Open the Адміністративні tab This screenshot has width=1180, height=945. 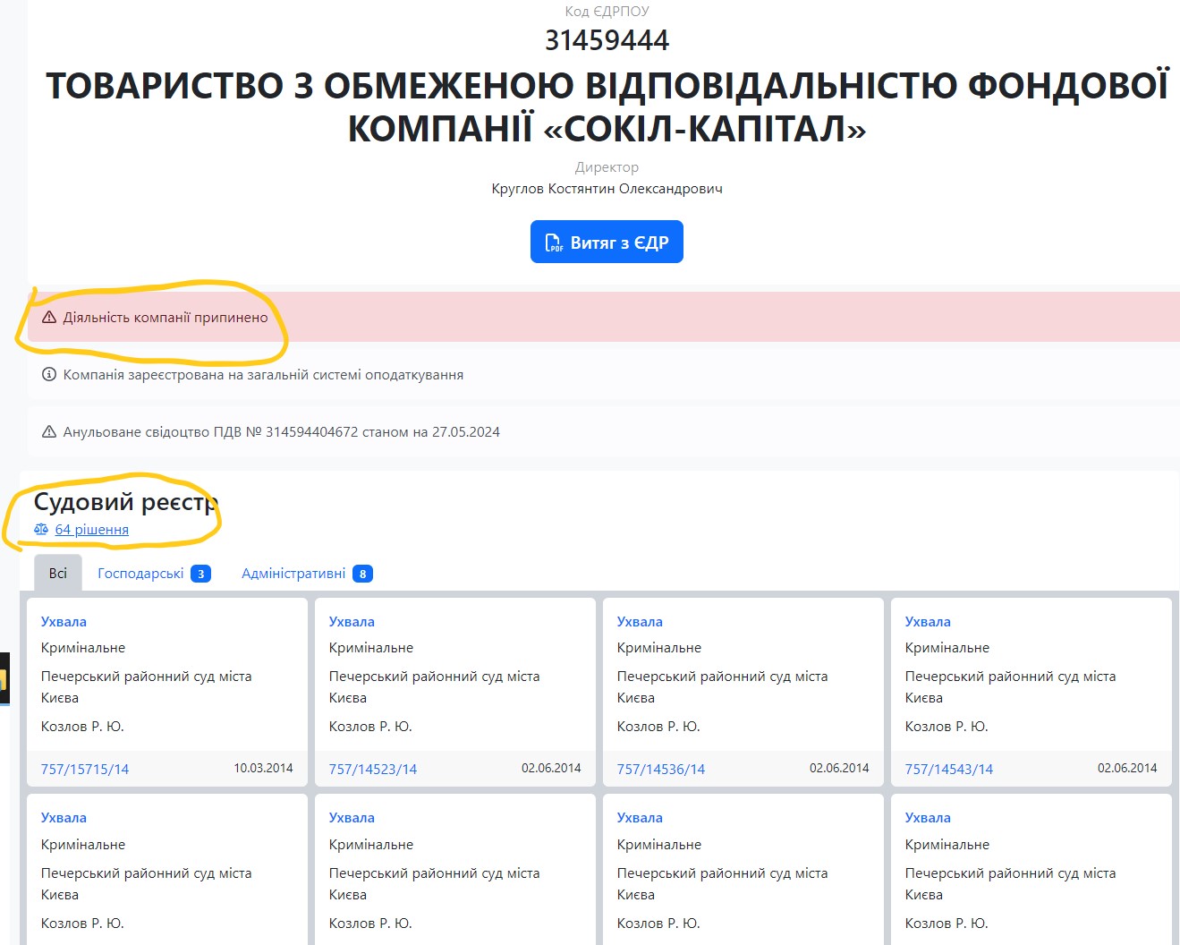(293, 574)
